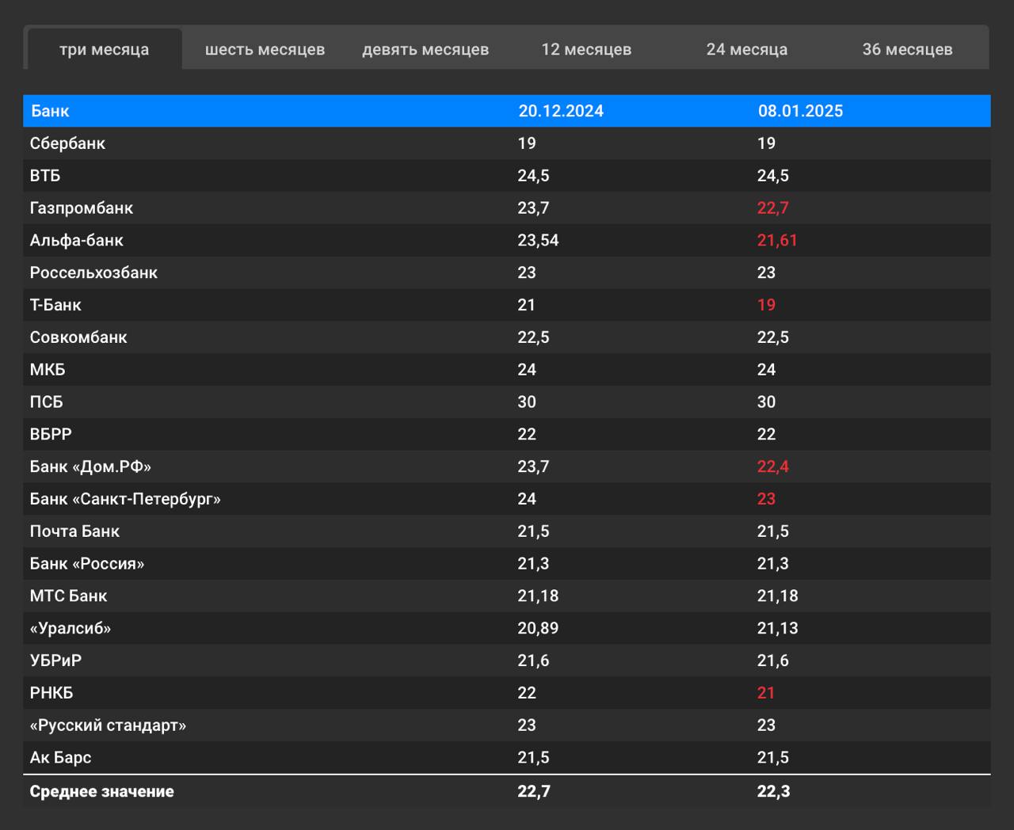Click the Т-Банк row label

(55, 305)
